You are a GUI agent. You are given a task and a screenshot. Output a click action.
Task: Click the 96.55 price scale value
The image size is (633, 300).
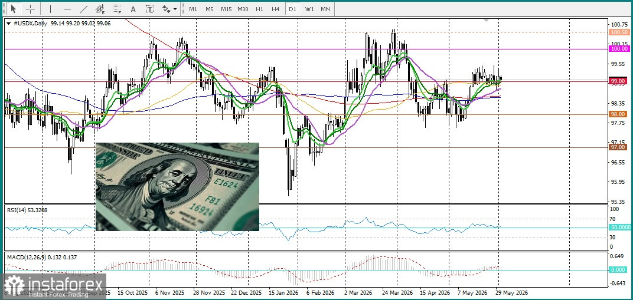[x=618, y=162]
